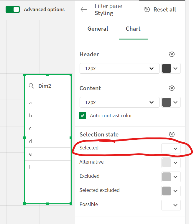Screen dimensions: 194x224
Task: Expand the Selected color dropdown
Action: pyautogui.click(x=175, y=148)
